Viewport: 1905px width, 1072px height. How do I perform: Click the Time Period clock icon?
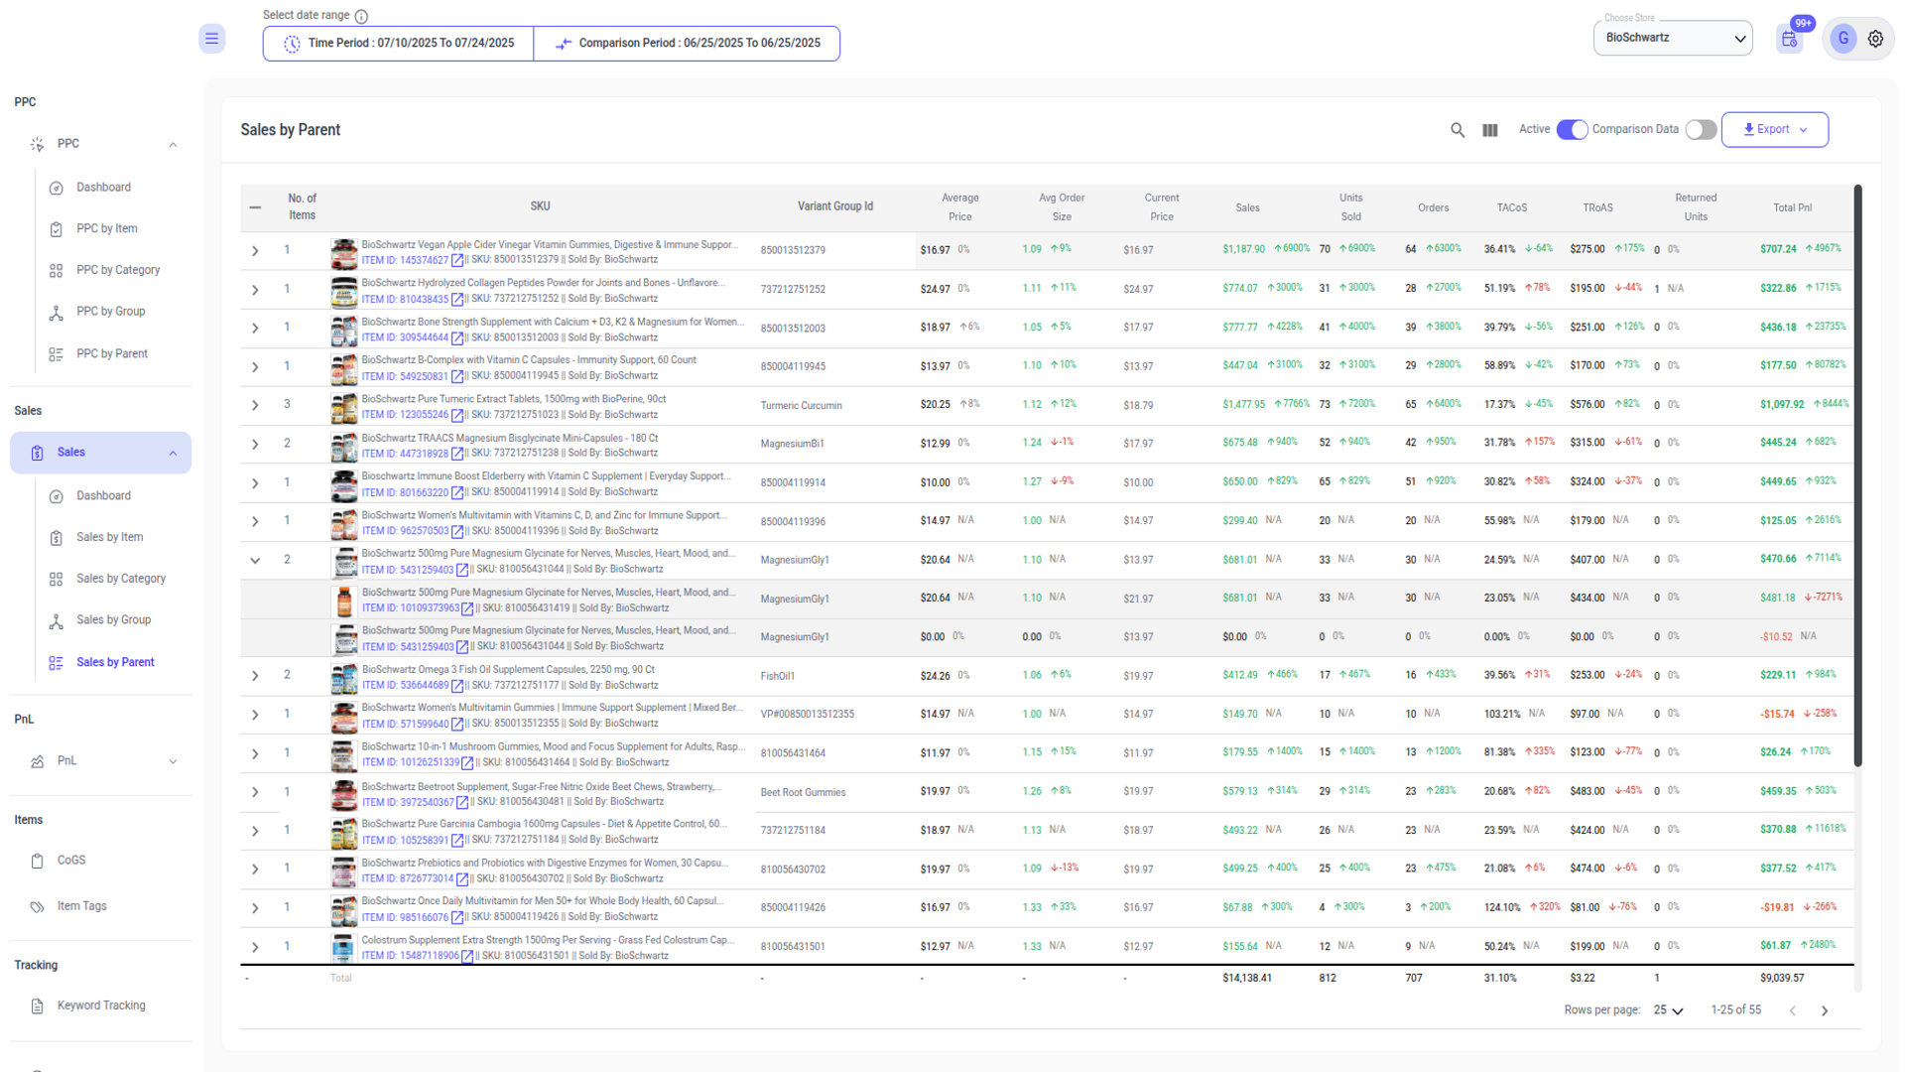point(292,44)
